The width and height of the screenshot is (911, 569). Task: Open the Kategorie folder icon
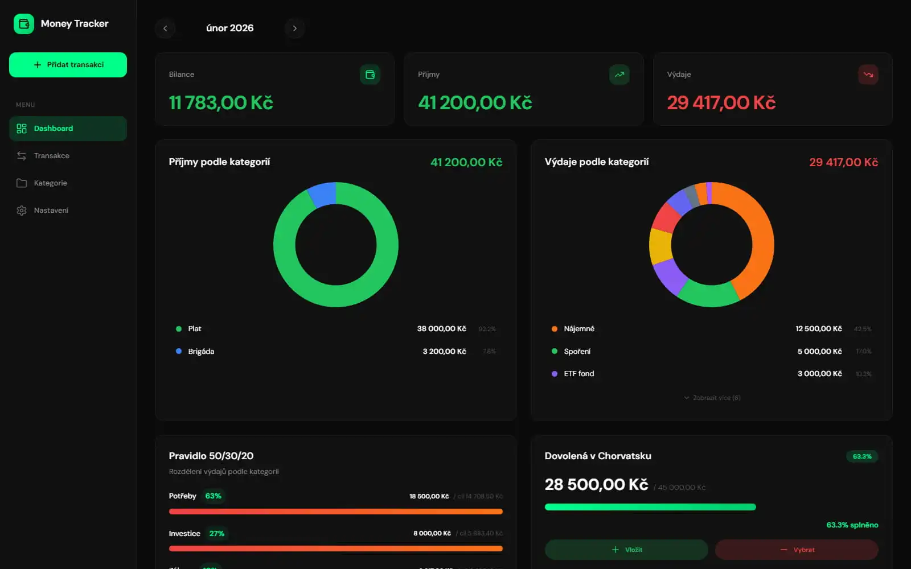tap(22, 183)
